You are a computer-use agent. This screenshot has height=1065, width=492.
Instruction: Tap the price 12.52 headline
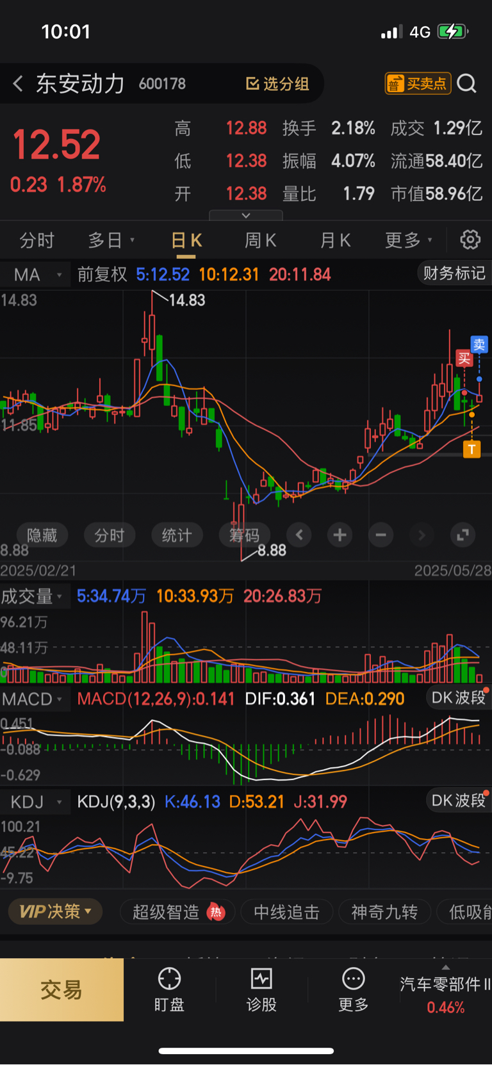56,145
